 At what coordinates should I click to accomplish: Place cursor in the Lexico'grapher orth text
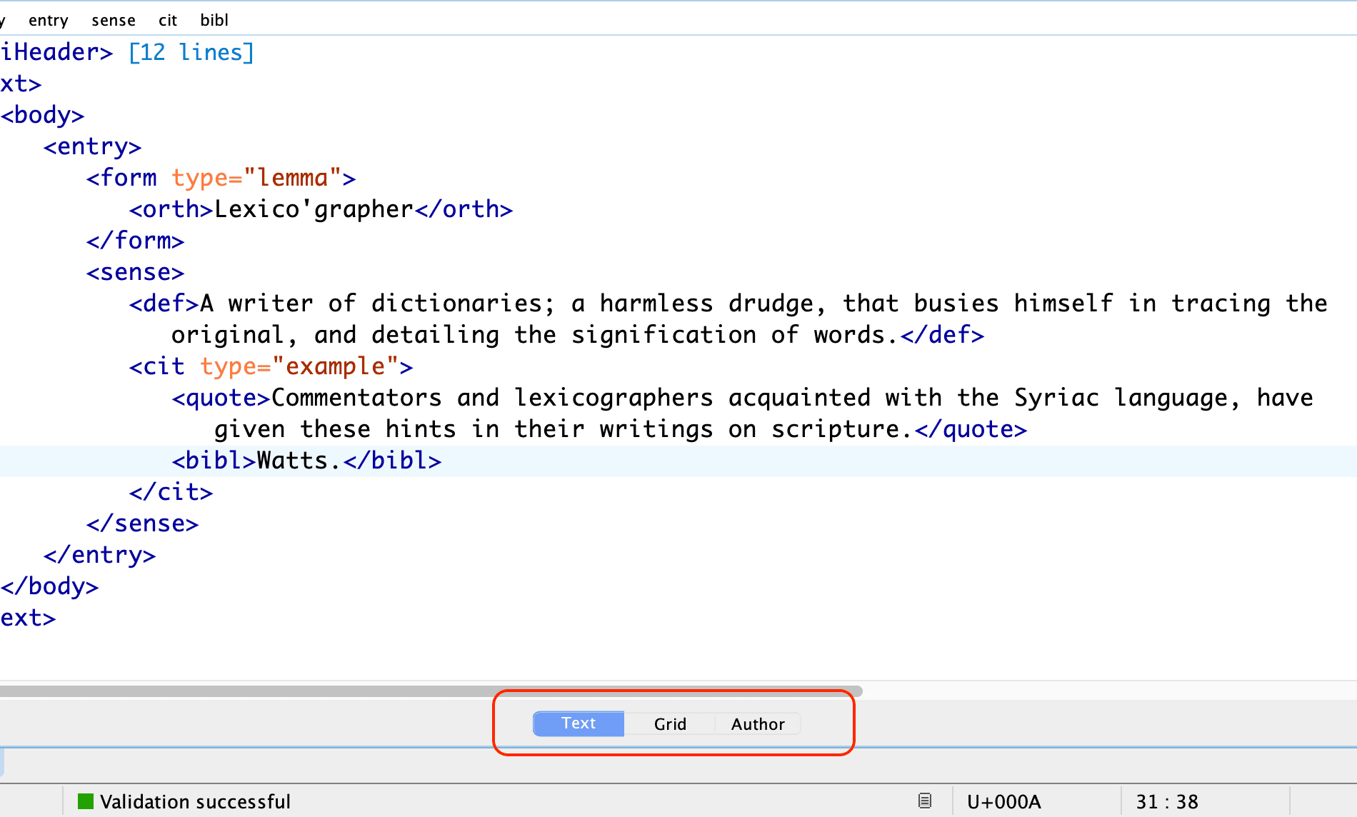tap(314, 209)
